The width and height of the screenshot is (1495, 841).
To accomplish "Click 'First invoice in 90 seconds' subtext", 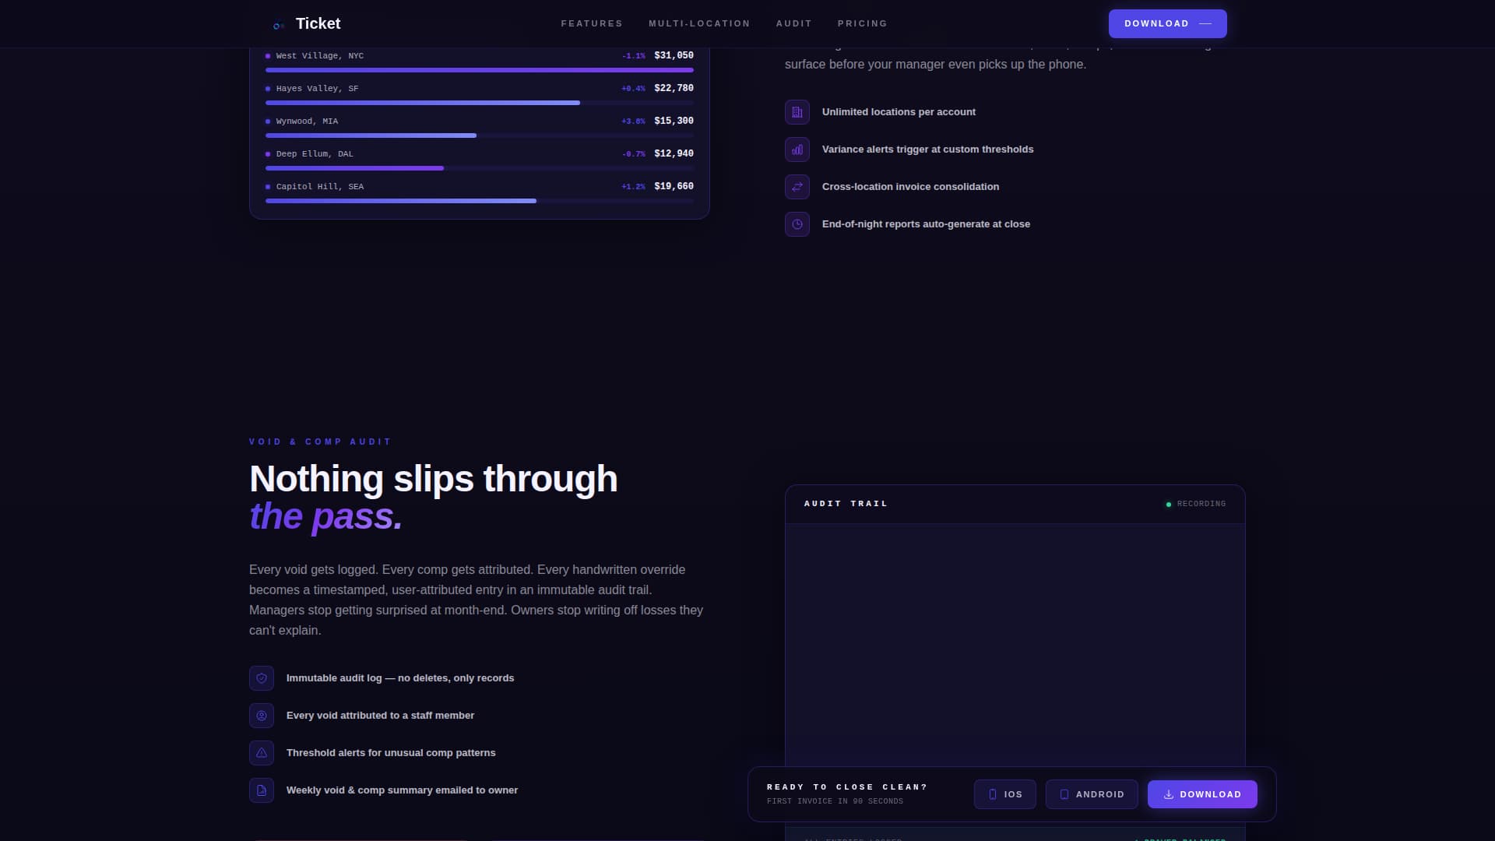I will (835, 801).
